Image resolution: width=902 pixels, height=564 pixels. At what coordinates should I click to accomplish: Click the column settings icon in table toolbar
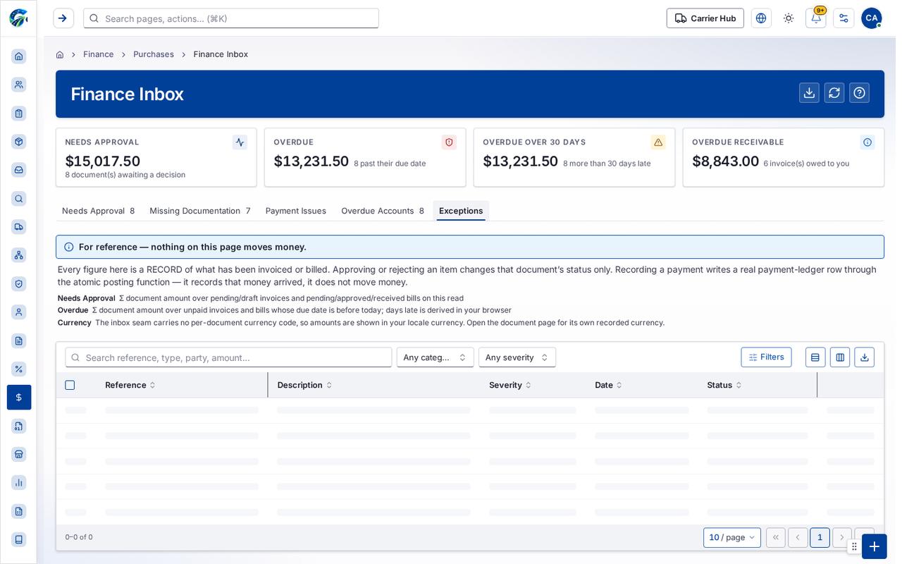click(840, 357)
